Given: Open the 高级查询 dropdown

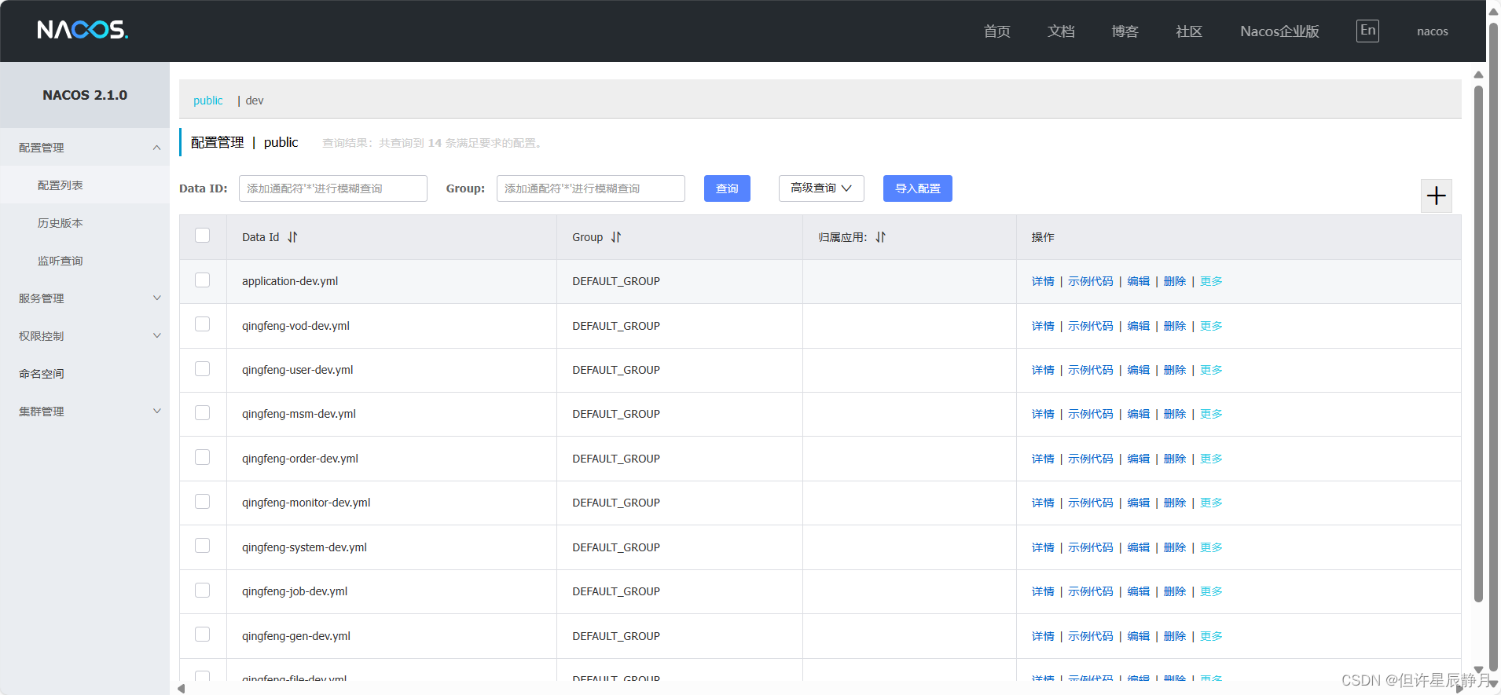Looking at the screenshot, I should pos(821,188).
